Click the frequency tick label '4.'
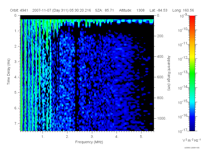 pos(117,137)
